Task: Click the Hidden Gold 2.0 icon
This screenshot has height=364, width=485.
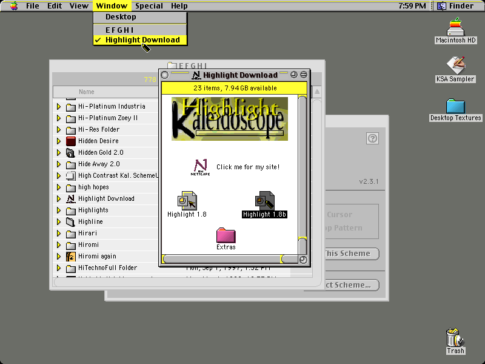Action: [x=71, y=153]
